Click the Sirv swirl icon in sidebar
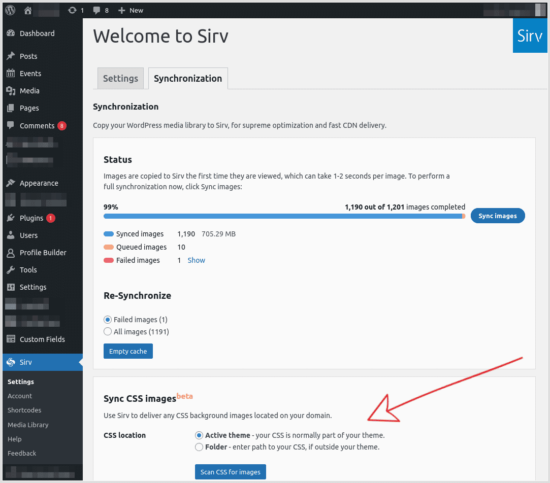The image size is (550, 483). pyautogui.click(x=11, y=362)
